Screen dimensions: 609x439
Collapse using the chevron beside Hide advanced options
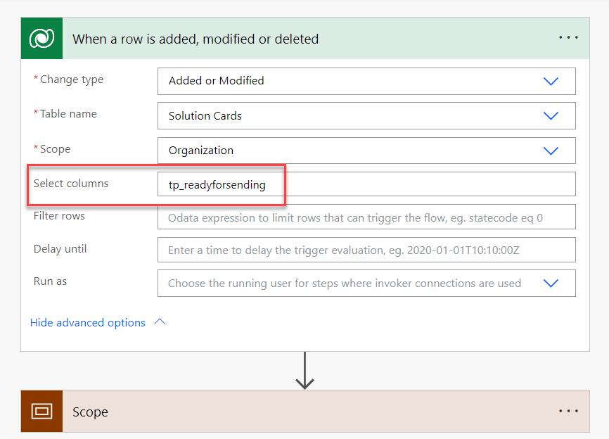[160, 322]
